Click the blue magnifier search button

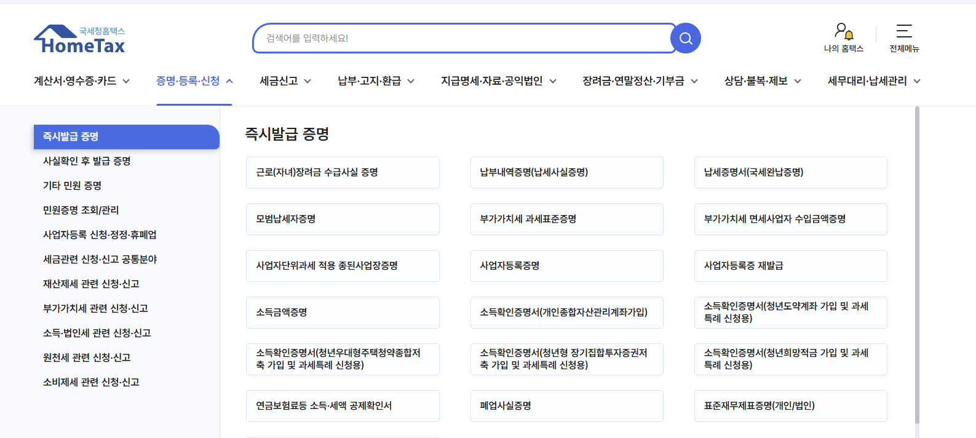[686, 38]
